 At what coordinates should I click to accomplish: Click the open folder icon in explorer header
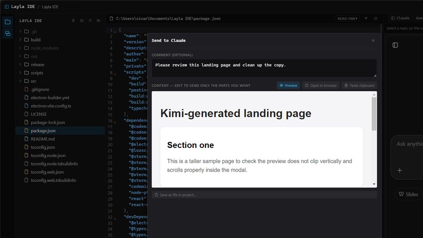(98, 20)
